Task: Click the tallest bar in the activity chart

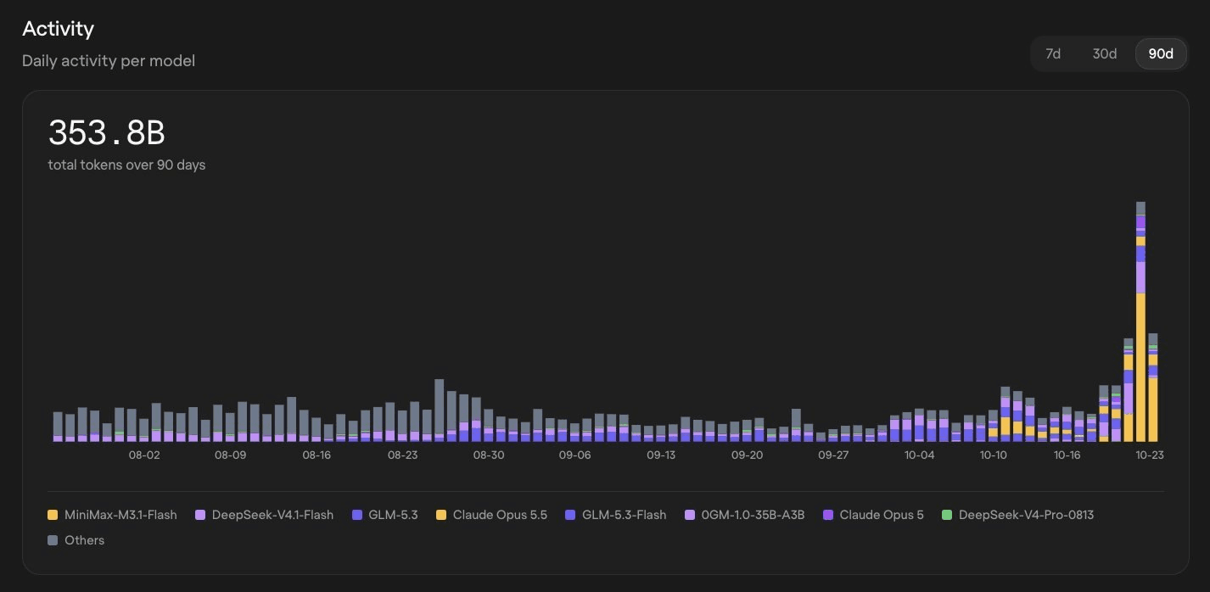Action: [1140, 321]
